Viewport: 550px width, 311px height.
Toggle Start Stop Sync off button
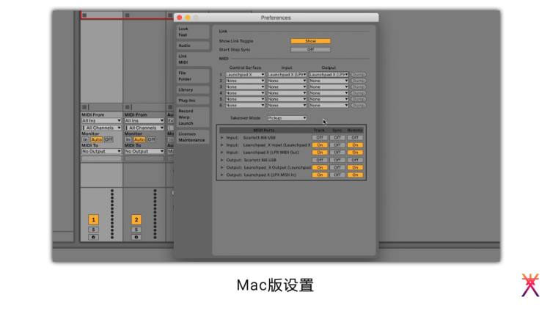point(310,50)
